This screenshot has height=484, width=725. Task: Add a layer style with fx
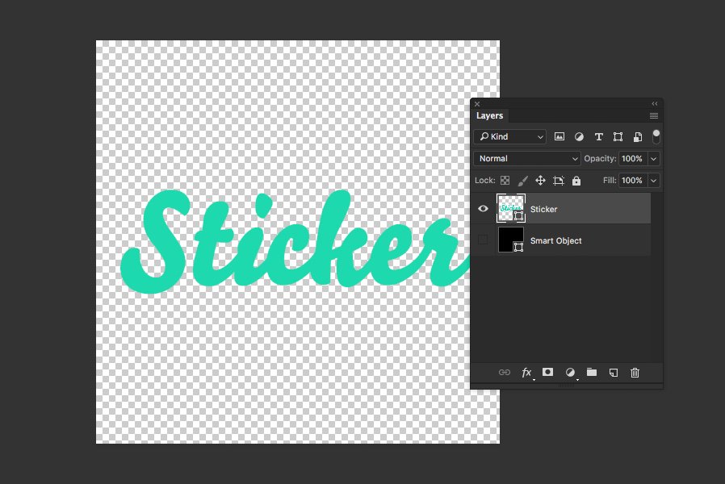click(526, 372)
